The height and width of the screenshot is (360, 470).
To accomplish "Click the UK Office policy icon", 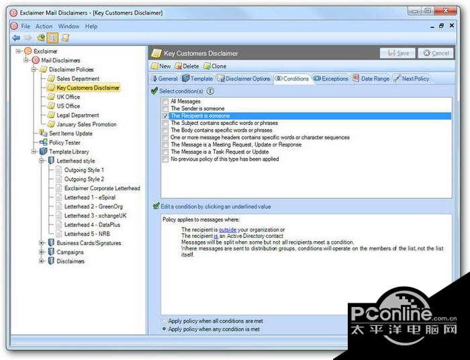I will tap(51, 97).
